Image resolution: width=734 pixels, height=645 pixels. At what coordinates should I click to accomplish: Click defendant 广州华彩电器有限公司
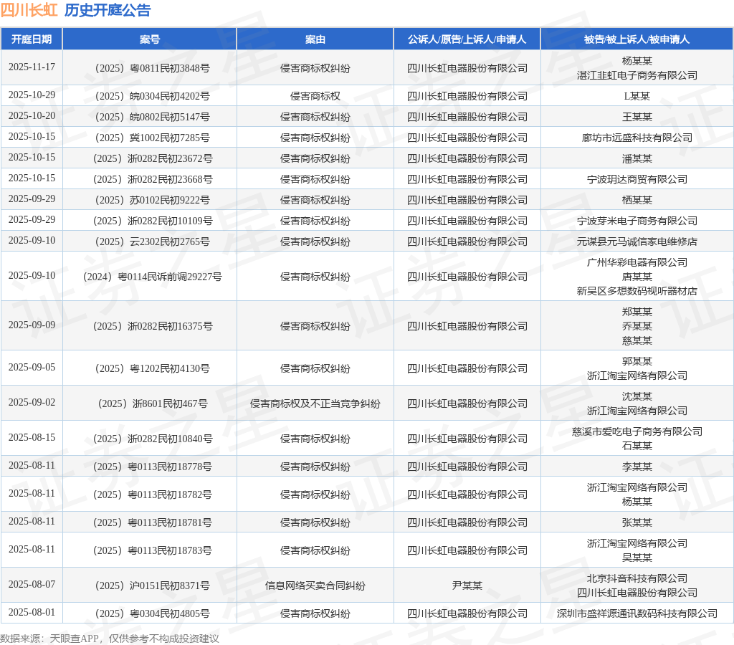point(637,262)
